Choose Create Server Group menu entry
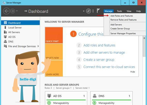This screenshot has width=147, height=105. click(x=120, y=28)
